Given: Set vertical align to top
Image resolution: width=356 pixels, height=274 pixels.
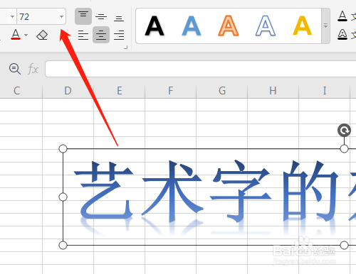Looking at the screenshot, I should click(x=83, y=16).
